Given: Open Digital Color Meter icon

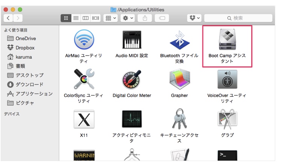Looking at the screenshot, I should (x=132, y=79).
